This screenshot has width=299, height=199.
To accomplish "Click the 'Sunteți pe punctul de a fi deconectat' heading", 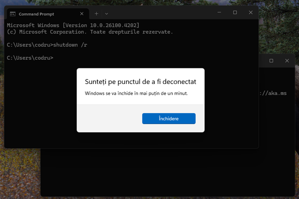I will click(x=141, y=82).
